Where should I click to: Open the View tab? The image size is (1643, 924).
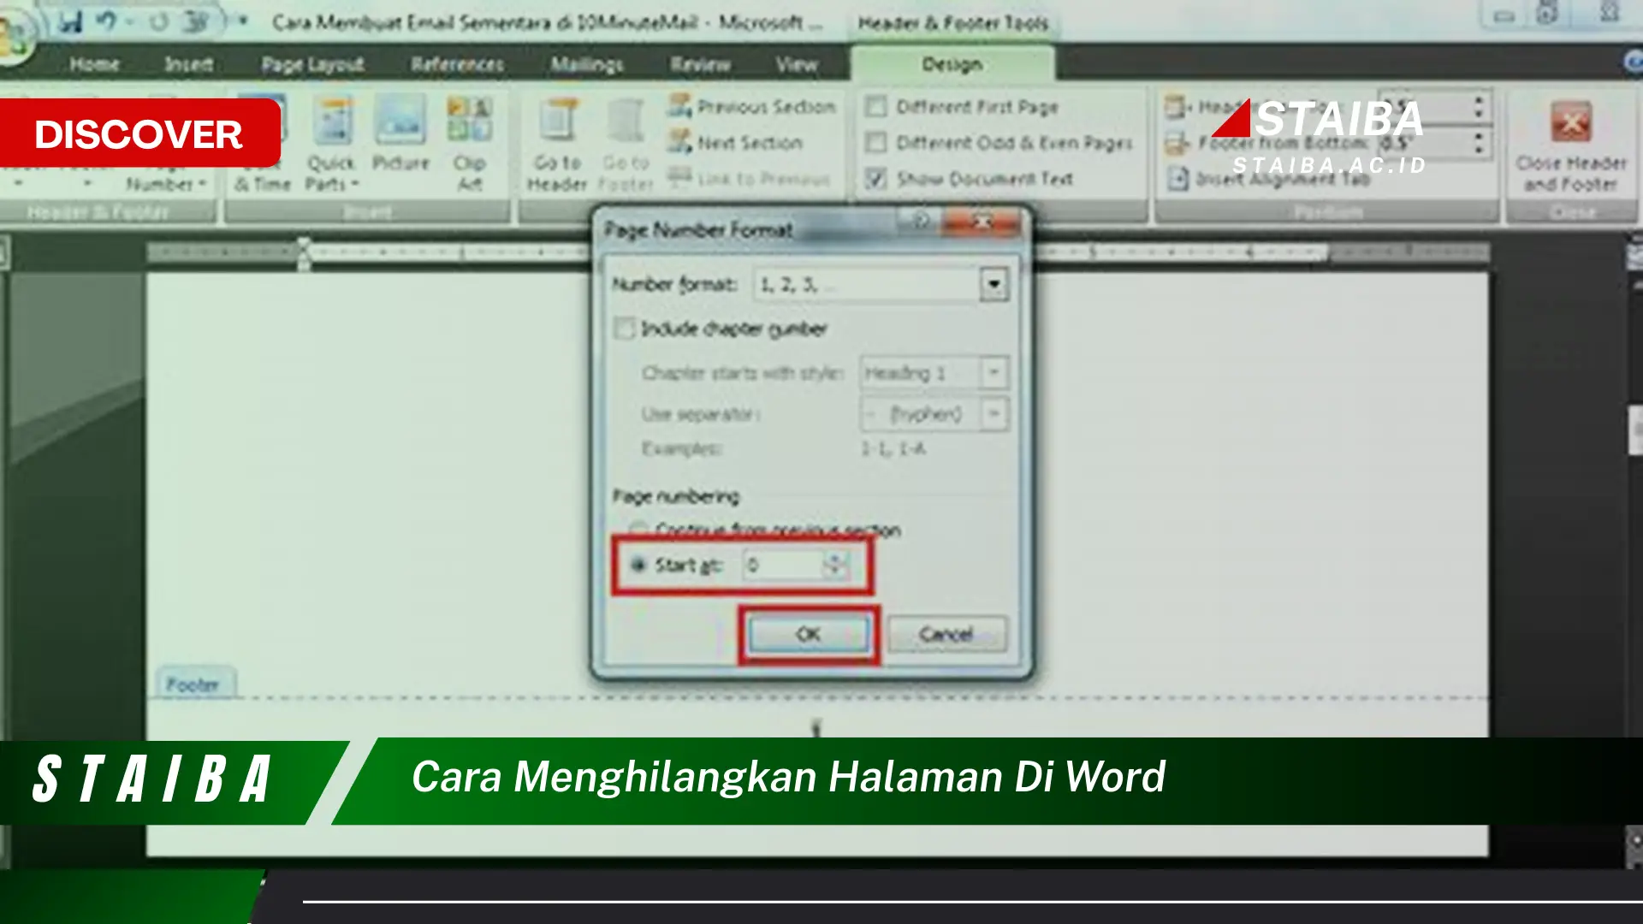click(x=797, y=64)
